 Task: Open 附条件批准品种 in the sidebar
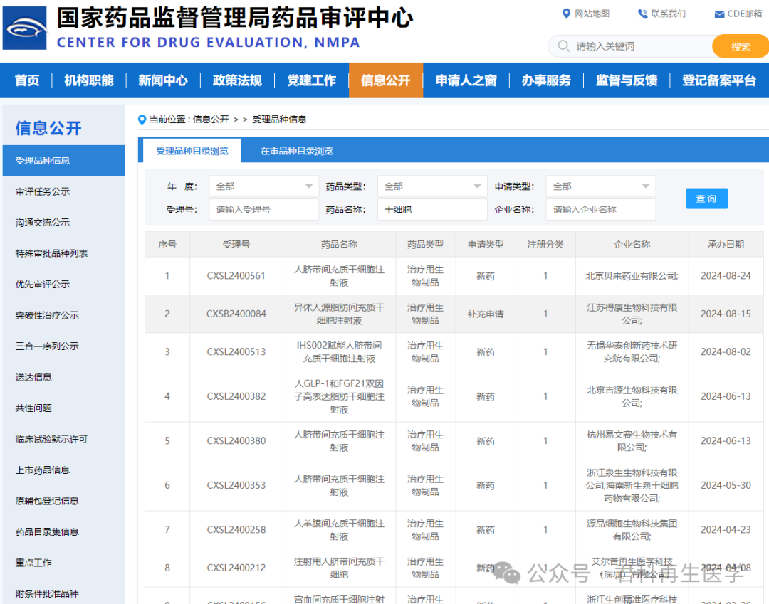tap(47, 594)
